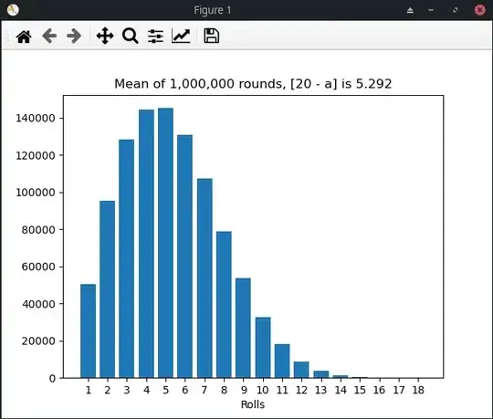The width and height of the screenshot is (493, 419).
Task: Save the figure with floppy icon
Action: pyautogui.click(x=211, y=36)
